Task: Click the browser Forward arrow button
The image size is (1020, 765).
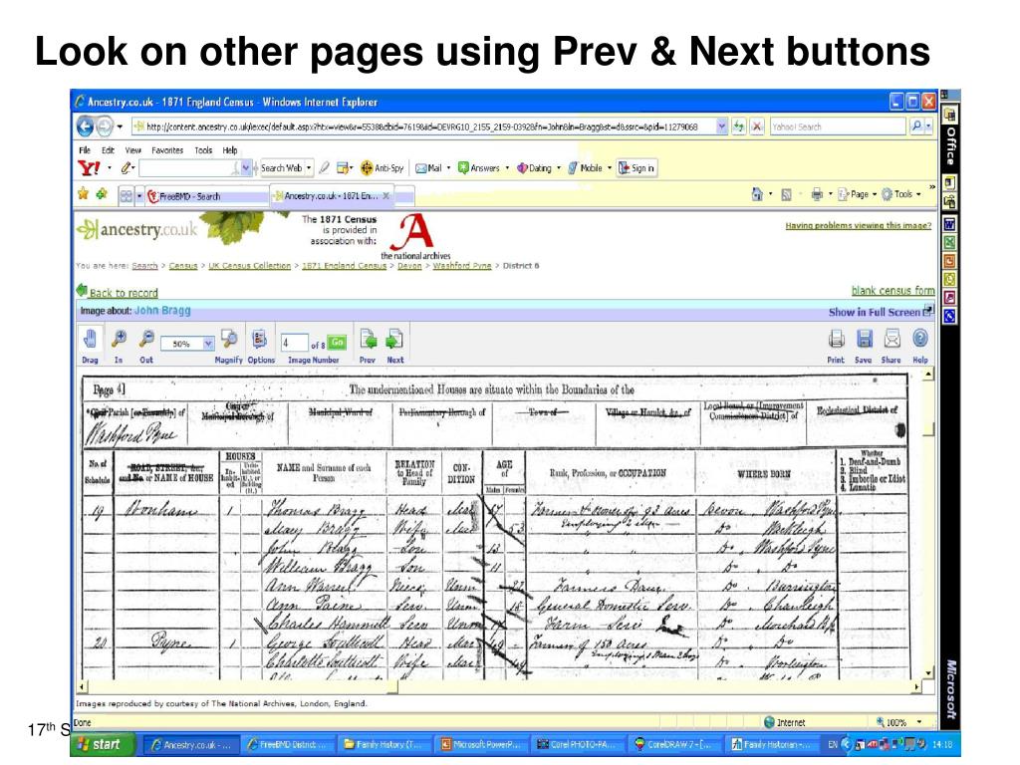Action: (x=104, y=127)
